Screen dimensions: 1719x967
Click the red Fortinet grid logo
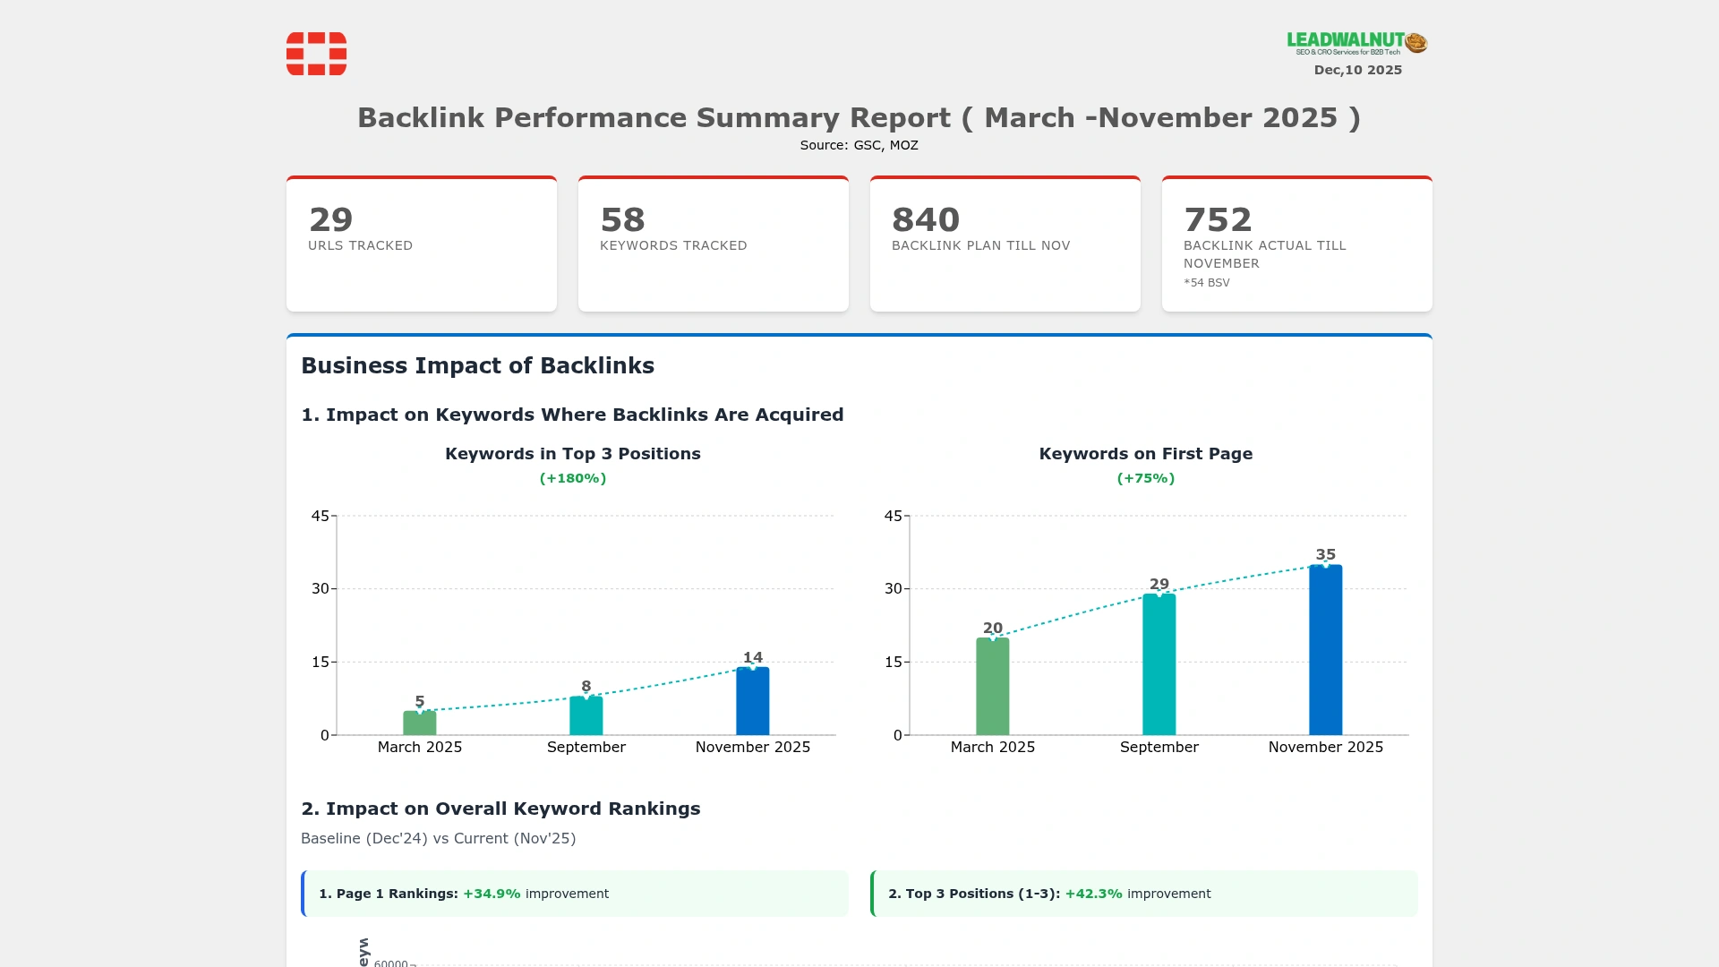point(316,54)
